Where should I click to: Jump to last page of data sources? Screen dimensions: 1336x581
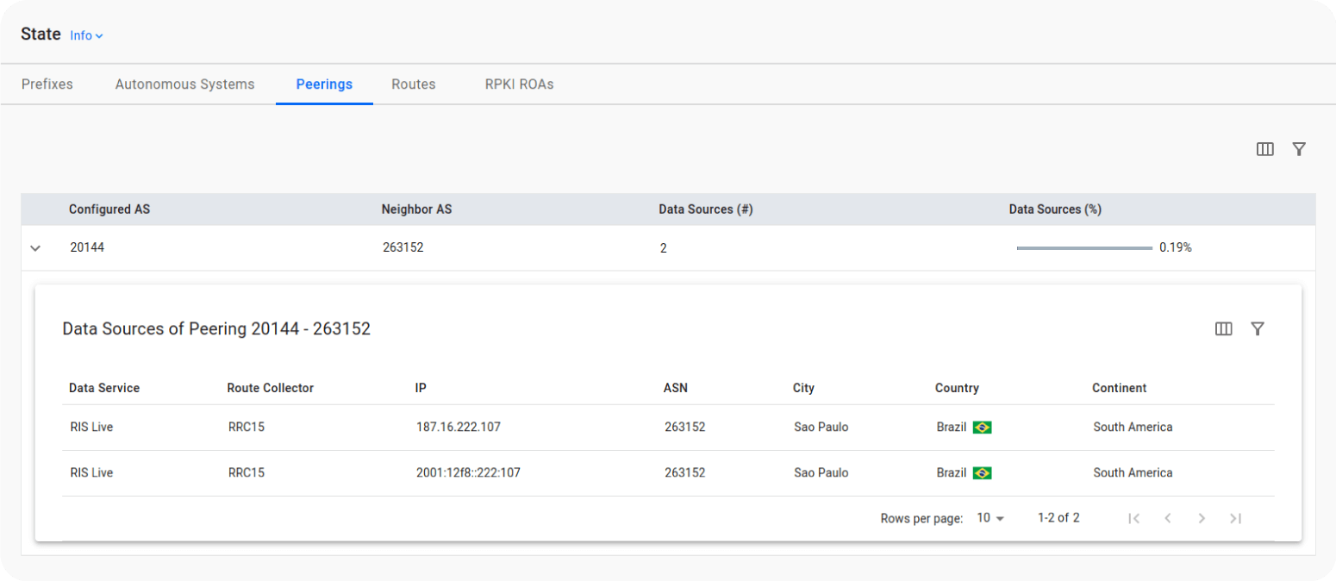coord(1235,518)
